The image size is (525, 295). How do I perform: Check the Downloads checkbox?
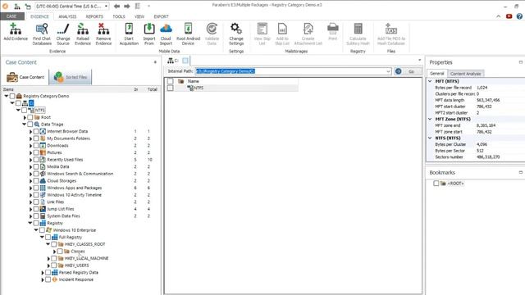click(x=36, y=146)
